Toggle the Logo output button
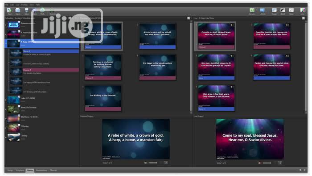312x176 pixels. point(274,11)
